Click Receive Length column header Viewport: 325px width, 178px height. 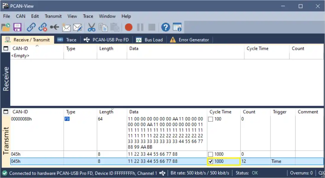tap(112, 48)
